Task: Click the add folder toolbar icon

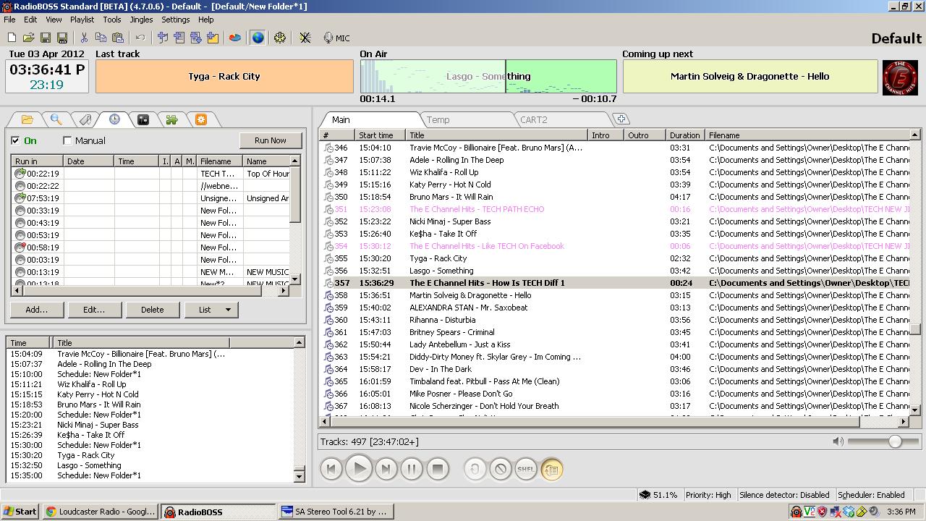Action: click(x=213, y=38)
